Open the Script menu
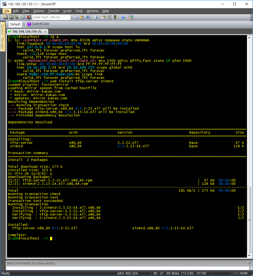Screen dimensions: 253x276 67,11
